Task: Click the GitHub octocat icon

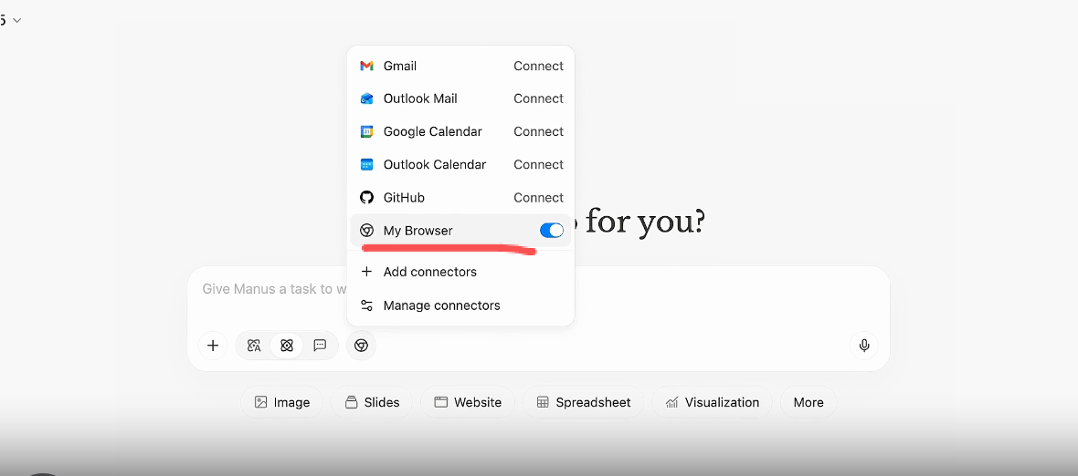Action: click(x=366, y=198)
